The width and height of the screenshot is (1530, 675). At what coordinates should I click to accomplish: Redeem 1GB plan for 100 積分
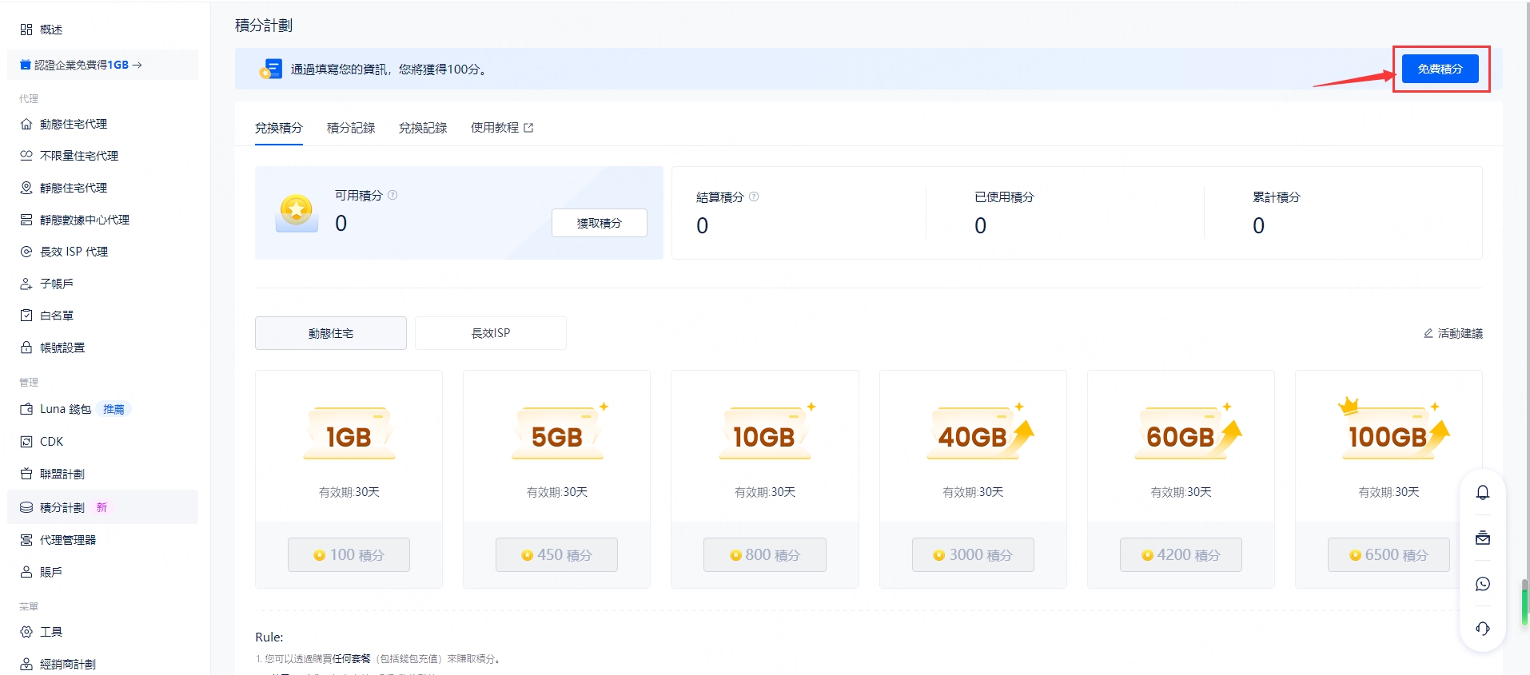(x=349, y=554)
